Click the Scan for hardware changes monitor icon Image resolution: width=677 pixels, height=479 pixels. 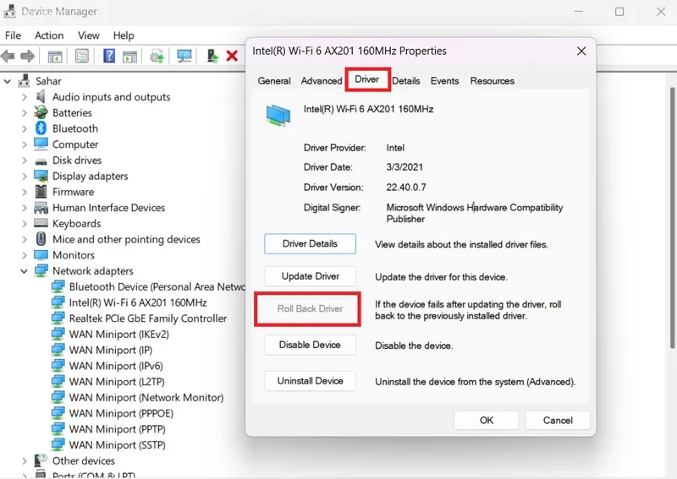pyautogui.click(x=184, y=57)
